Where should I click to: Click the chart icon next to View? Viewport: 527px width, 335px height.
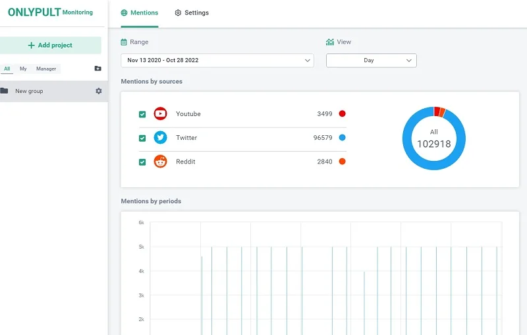click(330, 42)
